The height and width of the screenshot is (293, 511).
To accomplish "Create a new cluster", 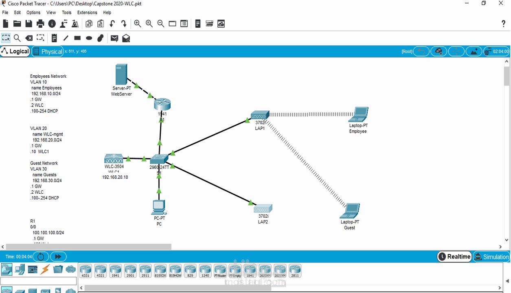I will 439,51.
